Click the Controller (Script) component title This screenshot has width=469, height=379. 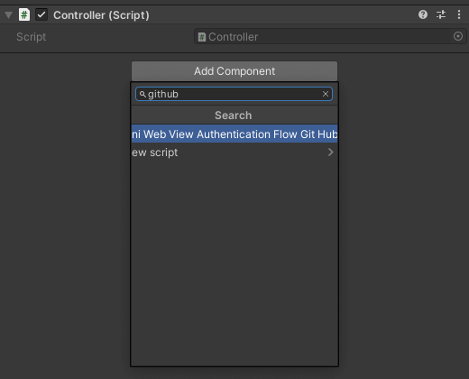[101, 15]
